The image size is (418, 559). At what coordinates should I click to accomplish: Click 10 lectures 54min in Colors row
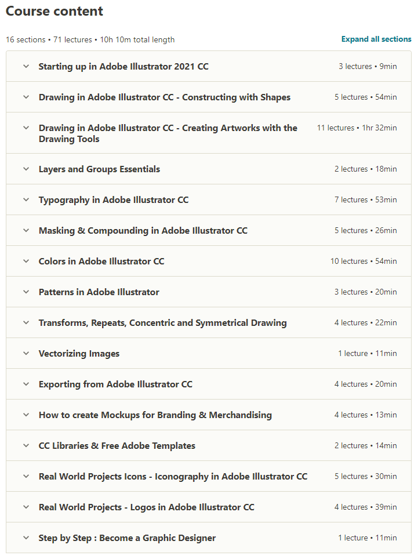(364, 262)
